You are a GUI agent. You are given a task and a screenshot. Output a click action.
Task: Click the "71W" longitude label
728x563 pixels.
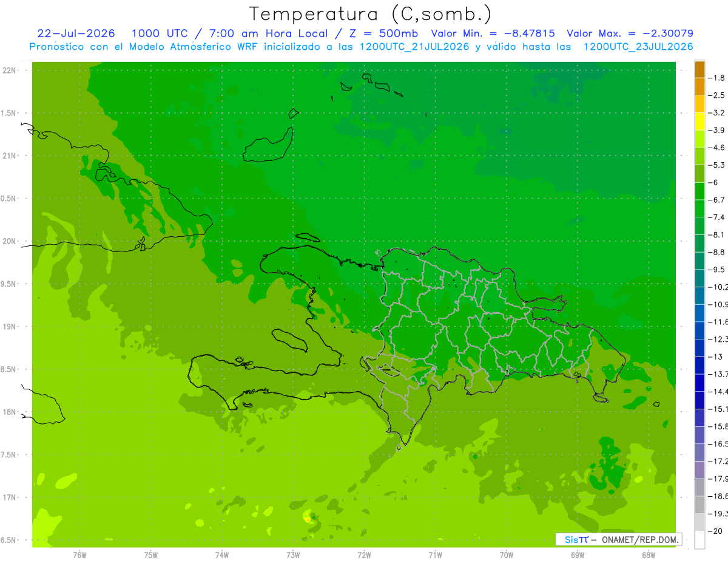(435, 554)
